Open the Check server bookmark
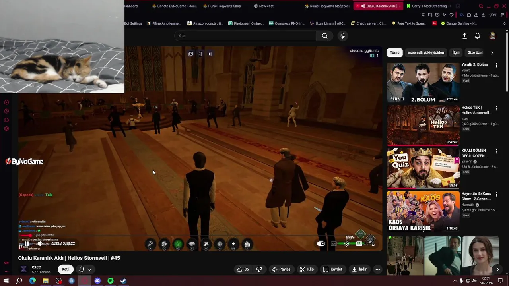509x286 pixels. 368,23
